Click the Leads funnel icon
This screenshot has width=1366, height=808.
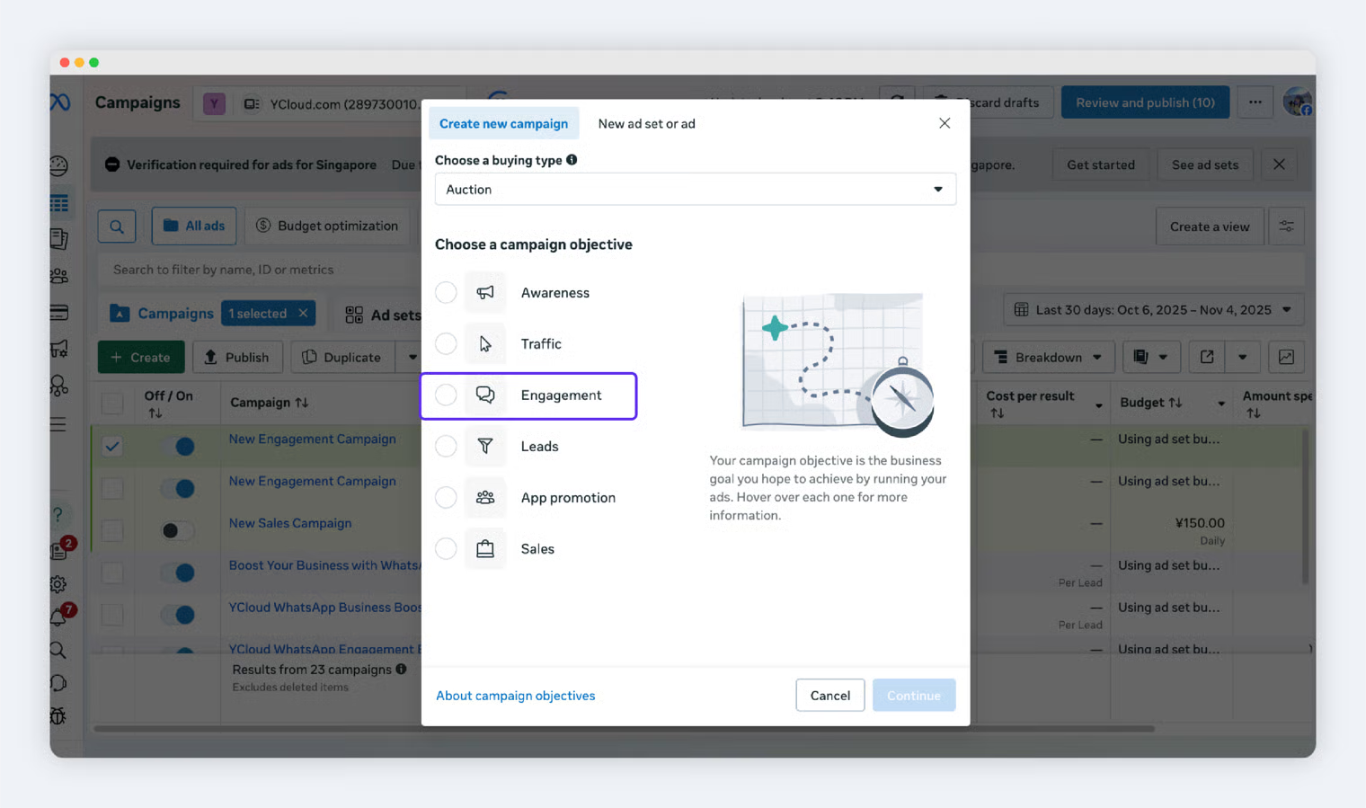(x=485, y=447)
